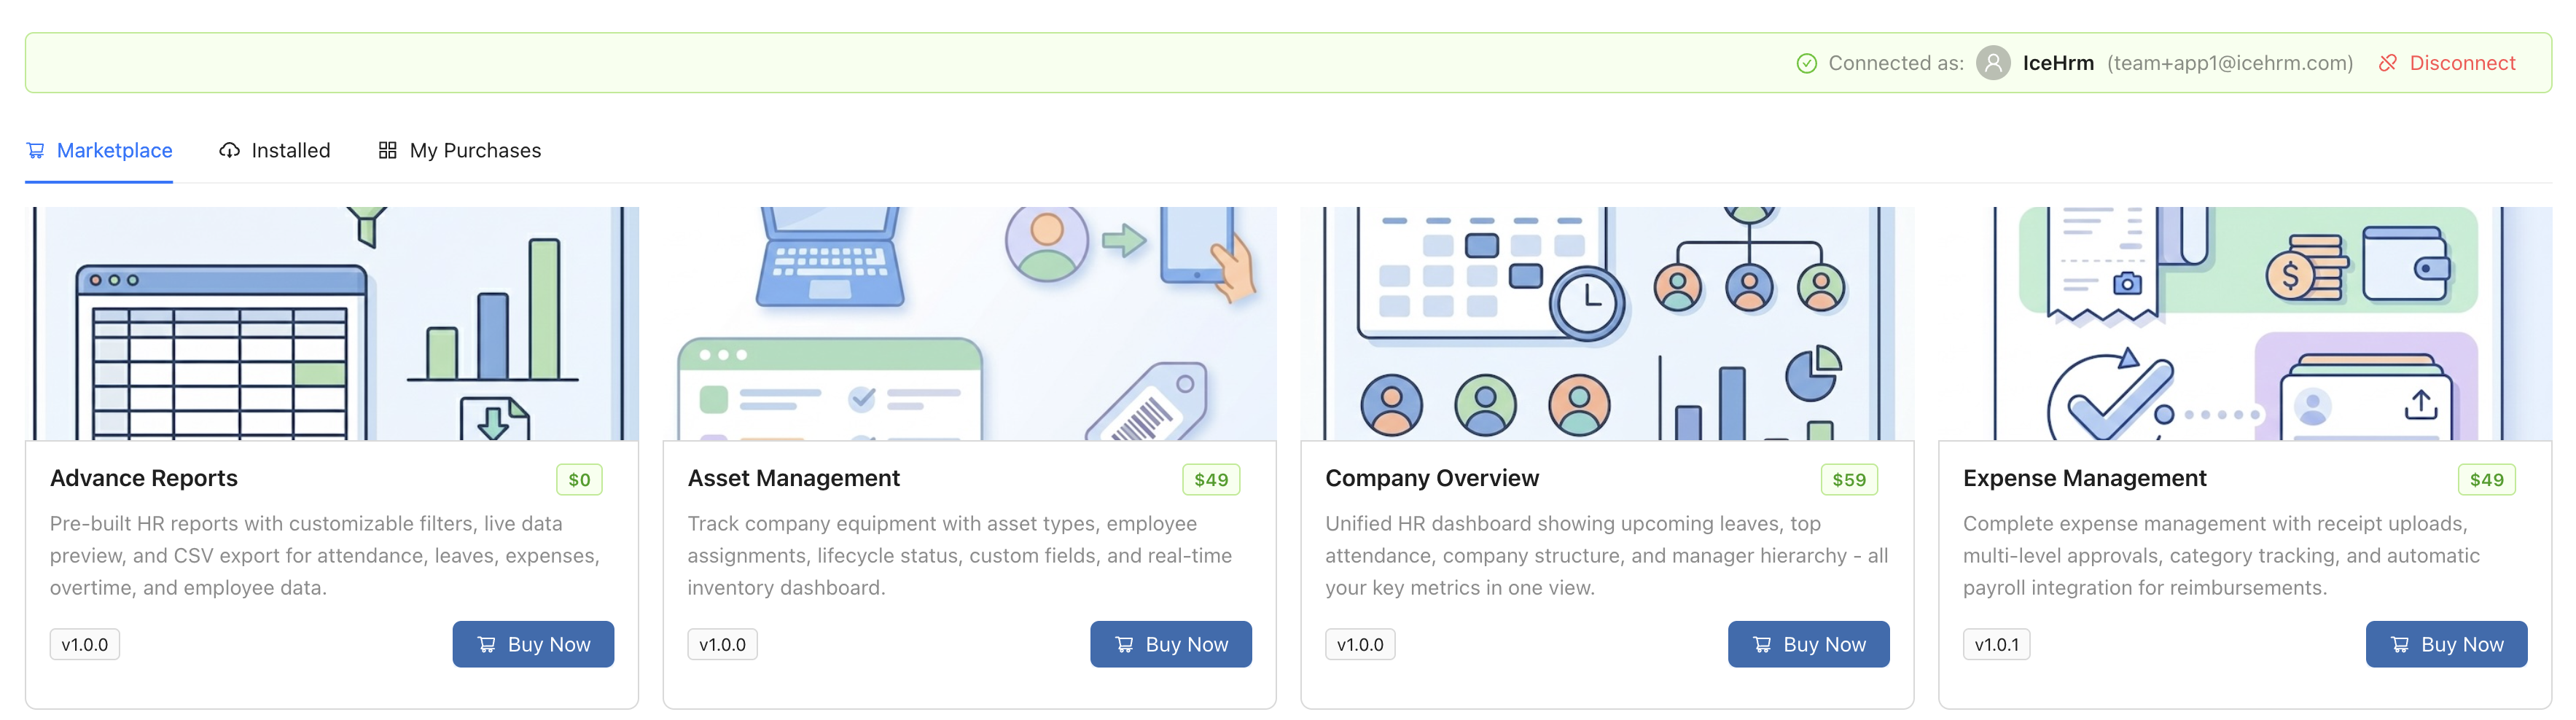Open the Advance Reports illustration thumbnail
Viewport: 2576px width, 720px height.
(332, 323)
